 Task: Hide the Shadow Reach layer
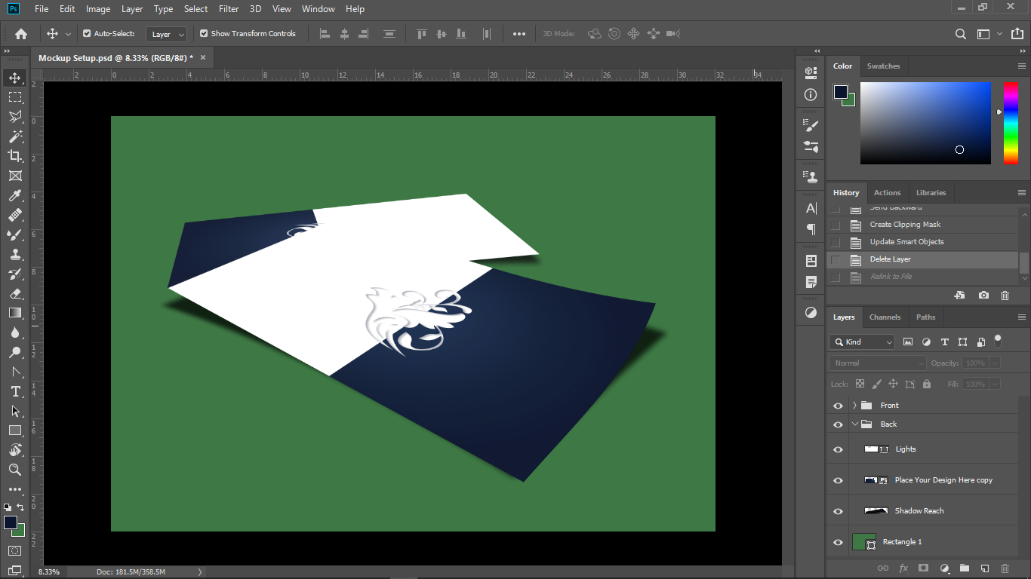pyautogui.click(x=838, y=511)
